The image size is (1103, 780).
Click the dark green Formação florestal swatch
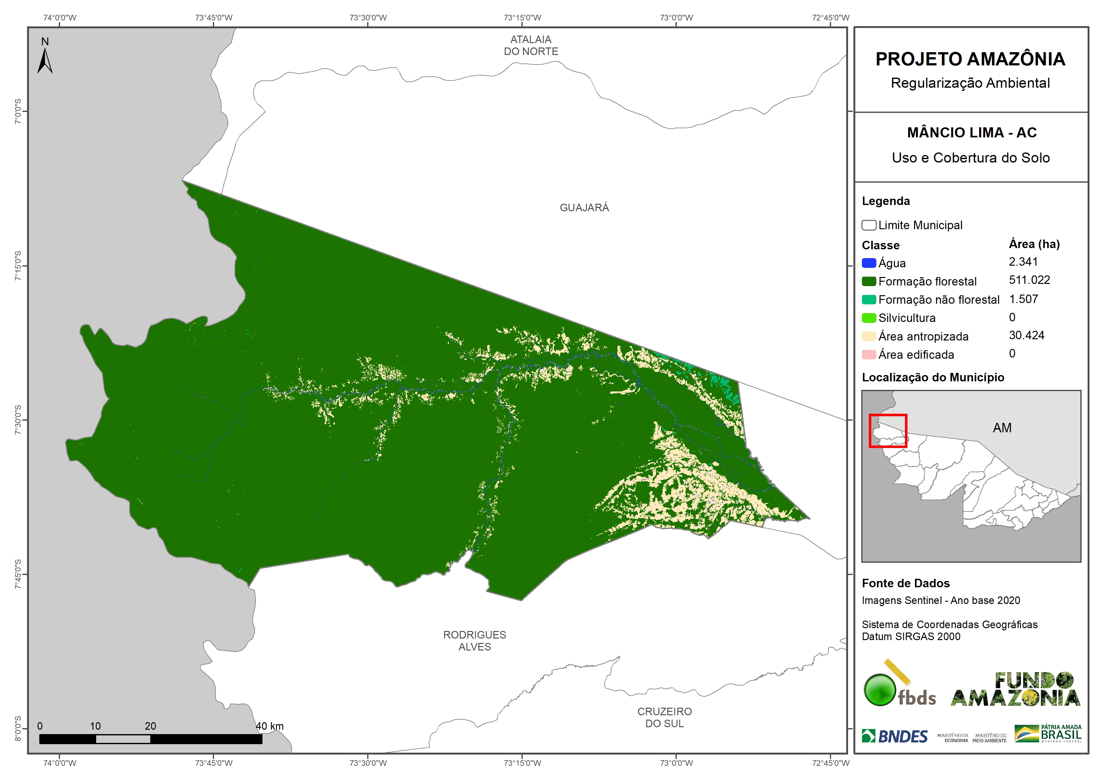coord(869,281)
